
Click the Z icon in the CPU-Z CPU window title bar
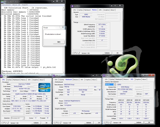tap(1, 76)
